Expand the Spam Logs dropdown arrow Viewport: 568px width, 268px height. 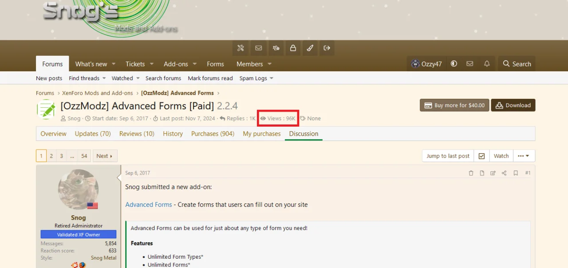coord(272,78)
